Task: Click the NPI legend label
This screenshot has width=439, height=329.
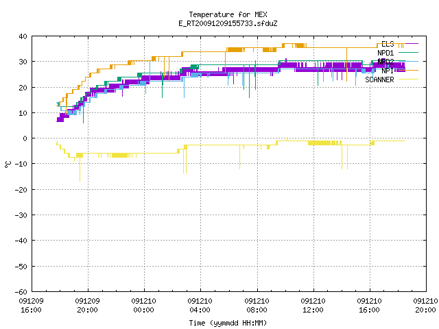Action: pos(388,71)
